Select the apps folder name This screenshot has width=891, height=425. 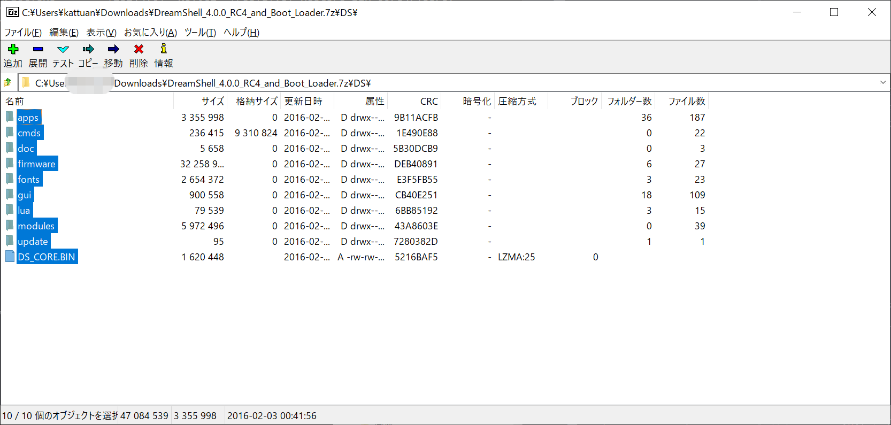click(28, 117)
